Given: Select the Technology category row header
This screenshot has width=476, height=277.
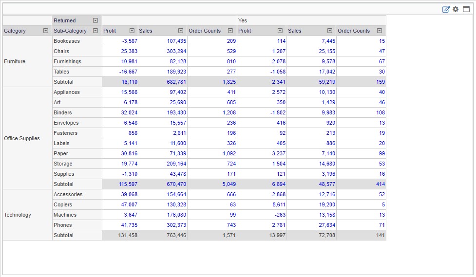Looking at the screenshot, I should coord(18,215).
